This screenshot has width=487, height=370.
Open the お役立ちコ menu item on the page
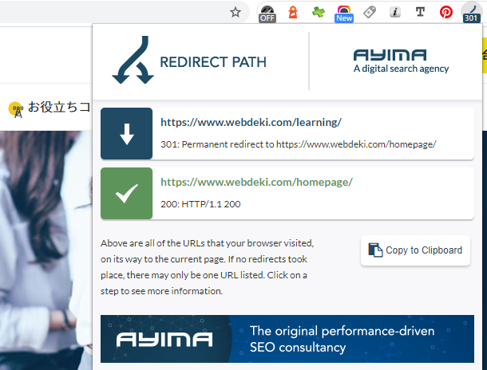59,107
